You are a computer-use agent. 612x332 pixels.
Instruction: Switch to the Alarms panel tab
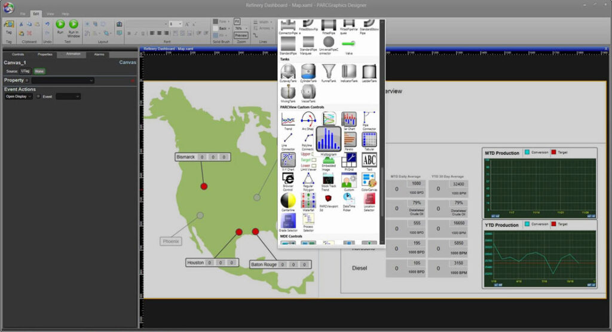tap(99, 54)
